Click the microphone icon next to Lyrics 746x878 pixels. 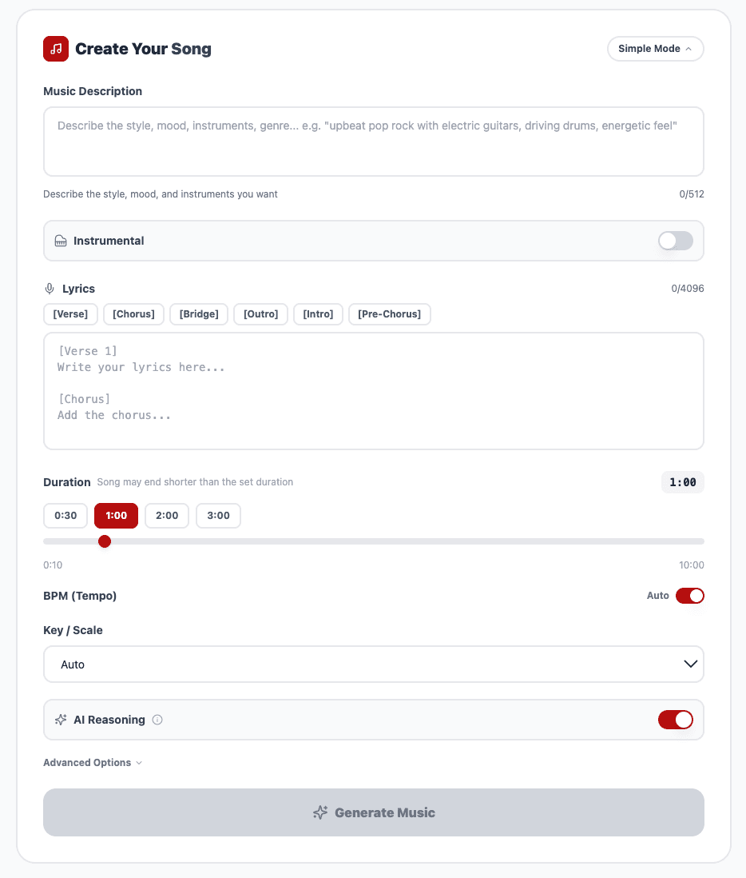tap(50, 289)
